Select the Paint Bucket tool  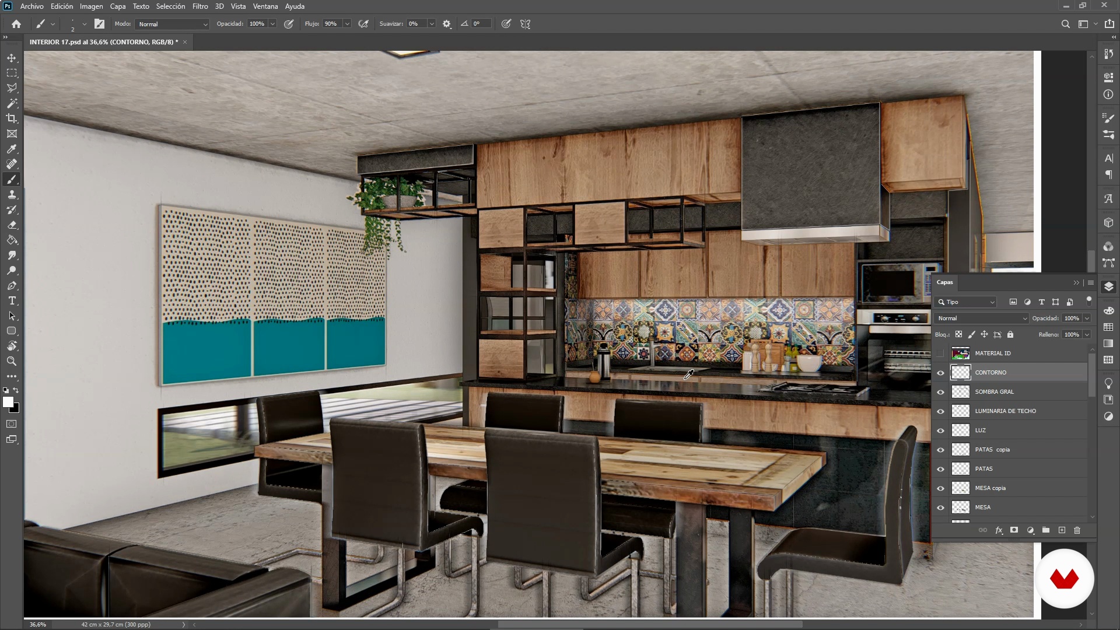[12, 240]
